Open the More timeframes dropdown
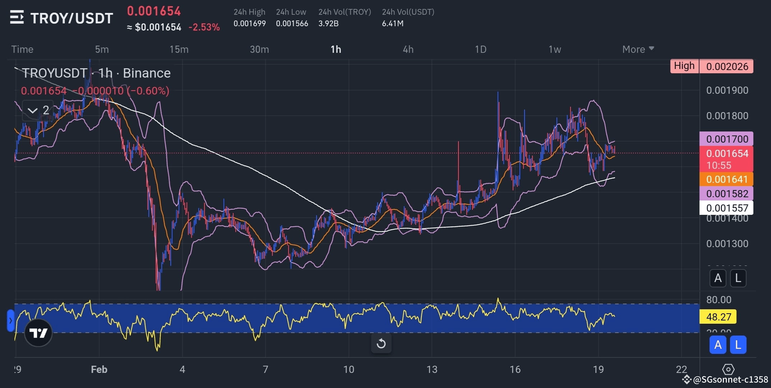Viewport: 771px width, 388px height. pos(638,49)
